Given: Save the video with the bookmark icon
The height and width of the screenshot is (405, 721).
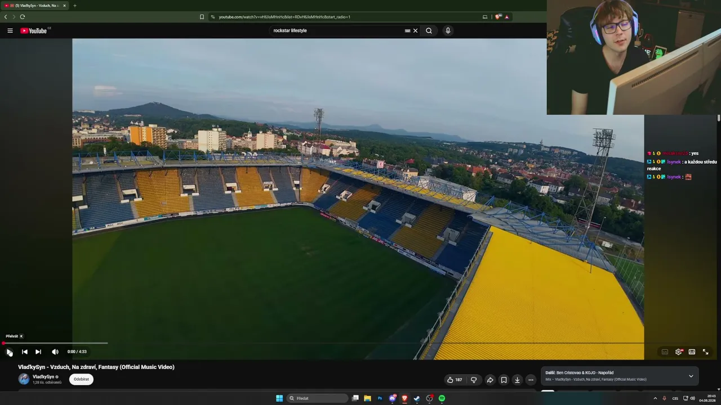Looking at the screenshot, I should click(x=504, y=380).
